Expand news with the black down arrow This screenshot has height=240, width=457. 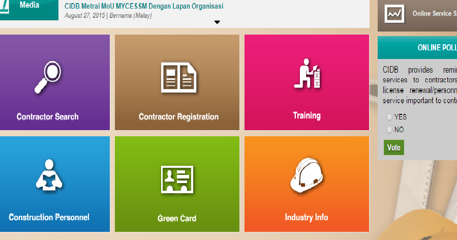217,22
